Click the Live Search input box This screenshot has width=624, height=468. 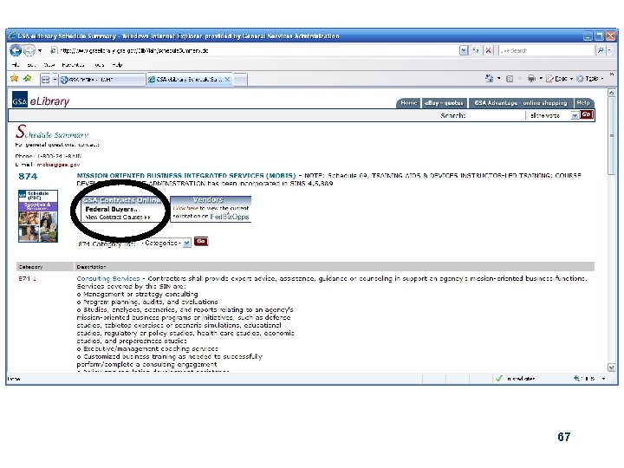click(x=546, y=50)
